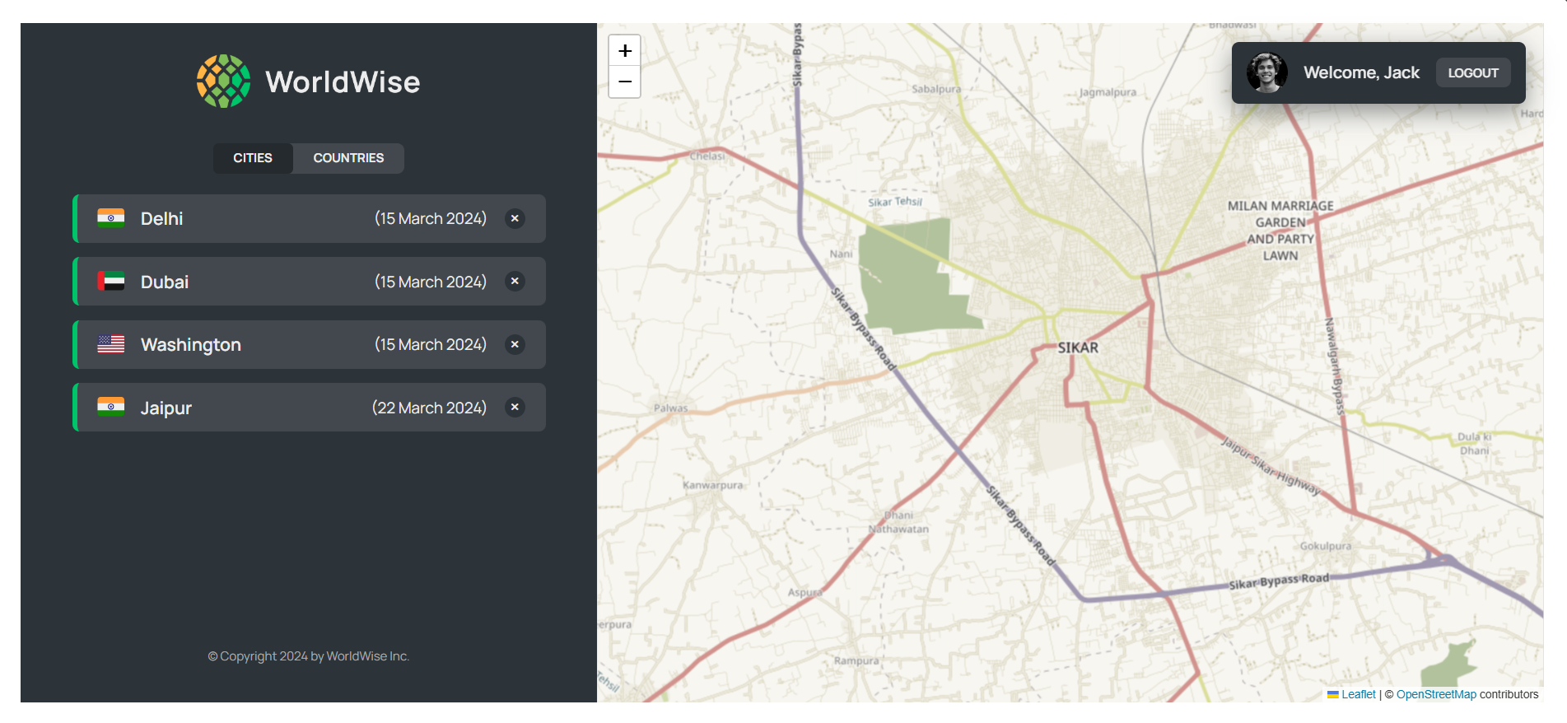The image size is (1567, 723).
Task: Click the US flag beside Washington
Action: (x=111, y=344)
